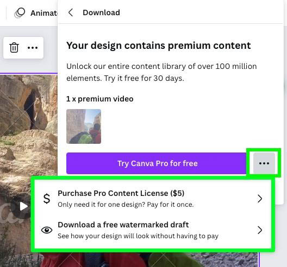Play the video on the canvas
Image resolution: width=287 pixels, height=267 pixels.
point(23,207)
